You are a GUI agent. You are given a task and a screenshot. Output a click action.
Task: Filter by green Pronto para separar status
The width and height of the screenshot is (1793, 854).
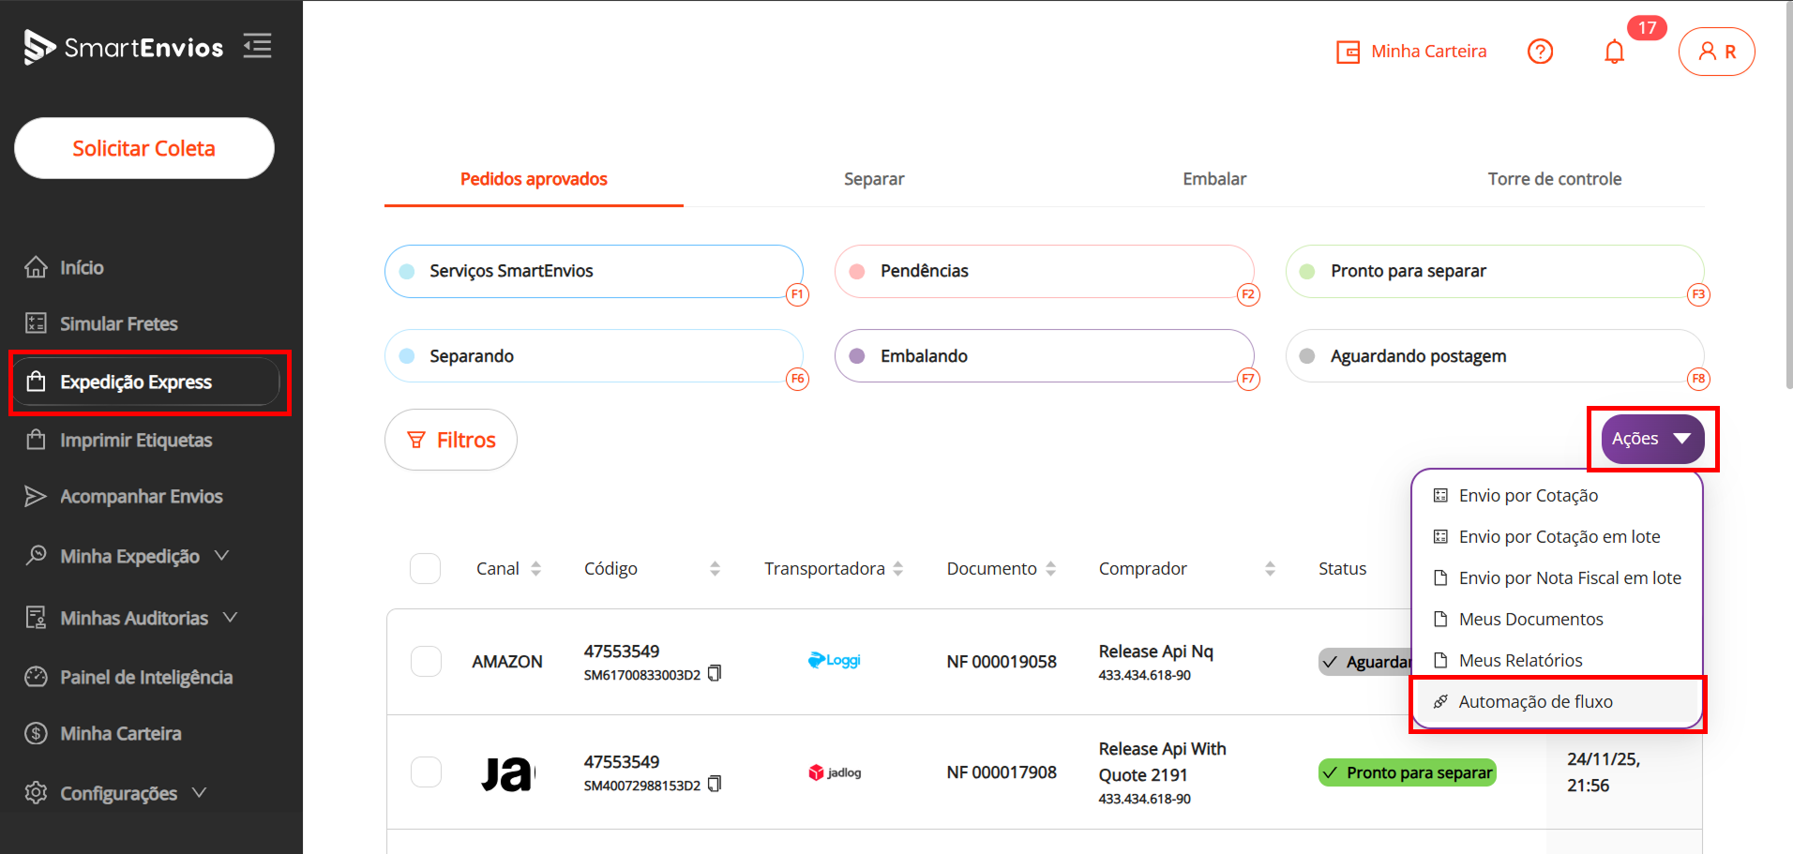[1494, 271]
